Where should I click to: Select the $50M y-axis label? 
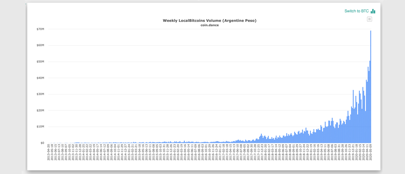(x=40, y=62)
